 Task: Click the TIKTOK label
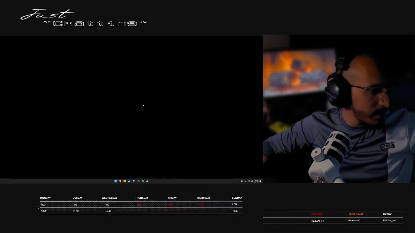(x=387, y=214)
